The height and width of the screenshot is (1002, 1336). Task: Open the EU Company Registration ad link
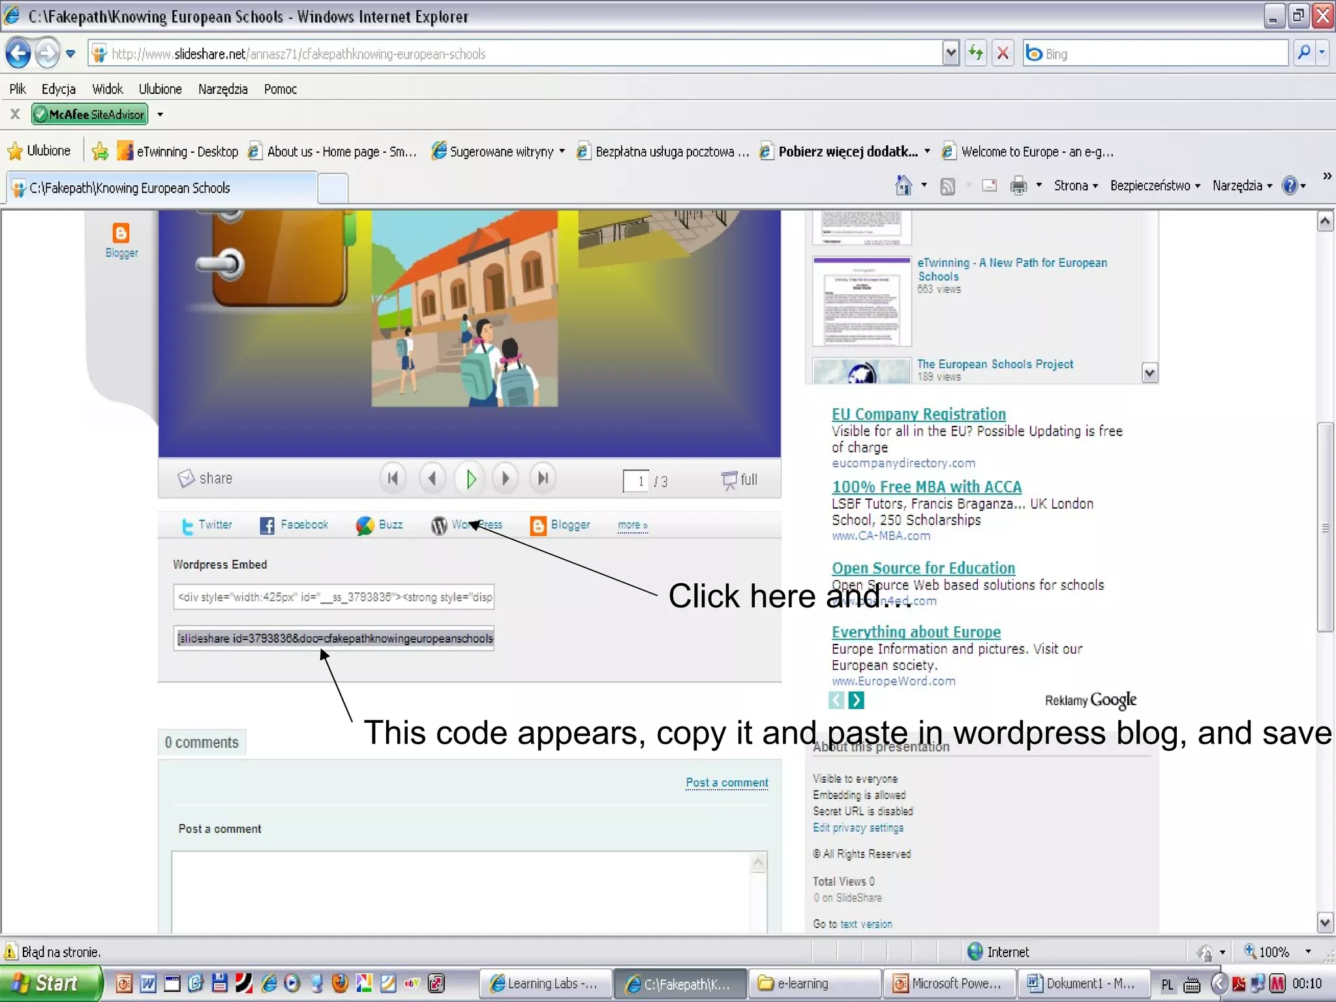[918, 414]
